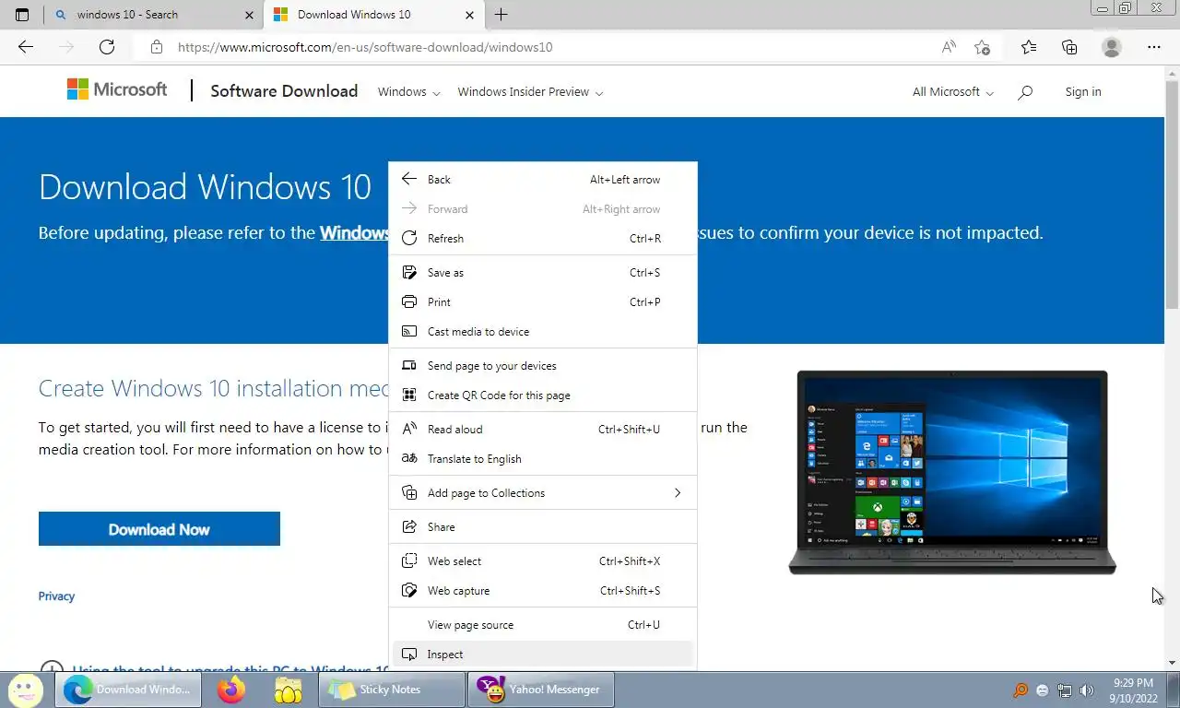Click the volume speaker tray icon
The height and width of the screenshot is (708, 1180).
click(x=1087, y=690)
